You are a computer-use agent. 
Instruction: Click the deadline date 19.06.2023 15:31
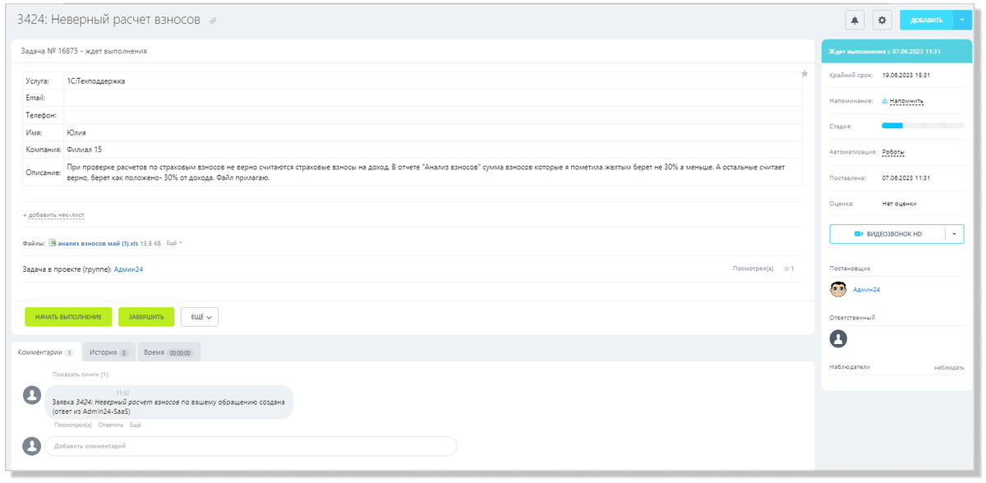(905, 75)
